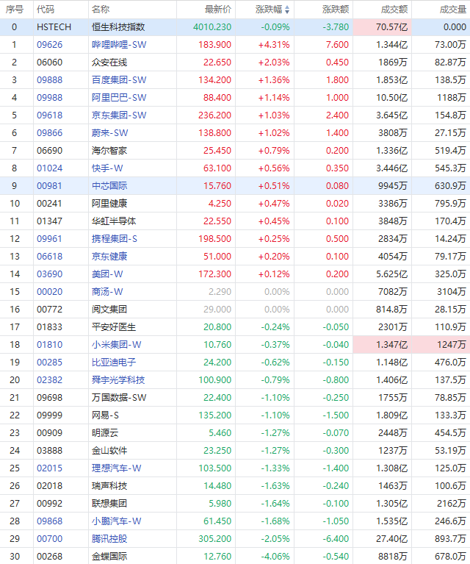The image size is (470, 564).
Task: Click 腾讯控股 price 305.200
Action: [x=215, y=538]
